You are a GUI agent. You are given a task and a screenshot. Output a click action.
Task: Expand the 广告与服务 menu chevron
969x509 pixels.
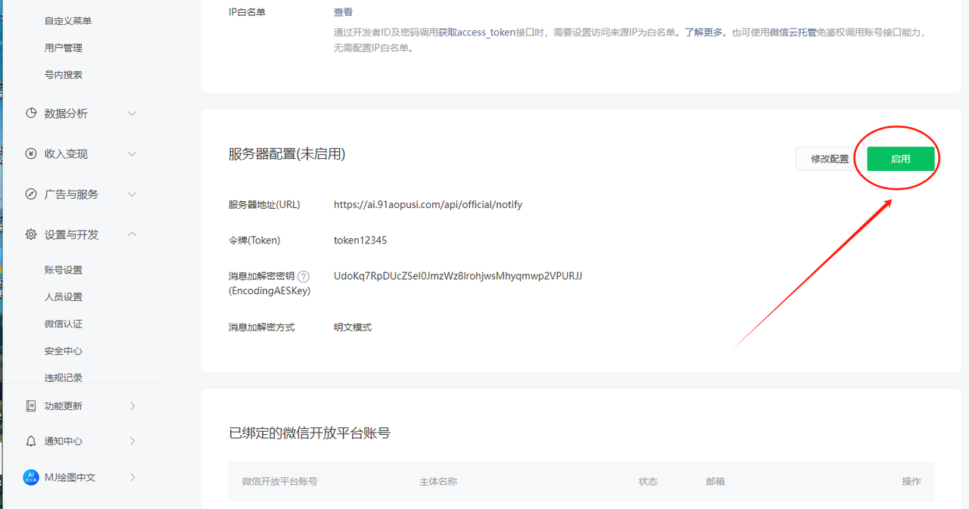(x=132, y=194)
